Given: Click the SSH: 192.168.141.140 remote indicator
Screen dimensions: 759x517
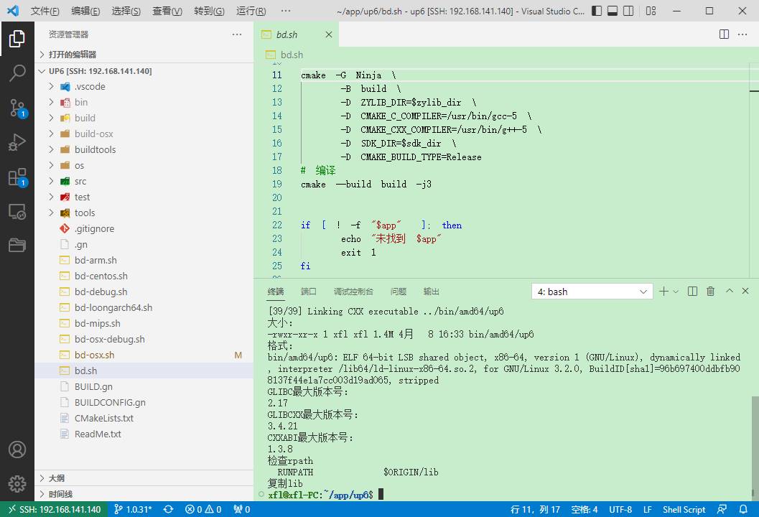Looking at the screenshot, I should tap(54, 509).
